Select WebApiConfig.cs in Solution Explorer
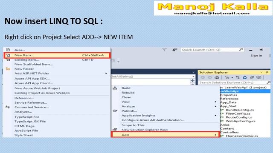Viewport: 273px width, 153px height. [241, 121]
